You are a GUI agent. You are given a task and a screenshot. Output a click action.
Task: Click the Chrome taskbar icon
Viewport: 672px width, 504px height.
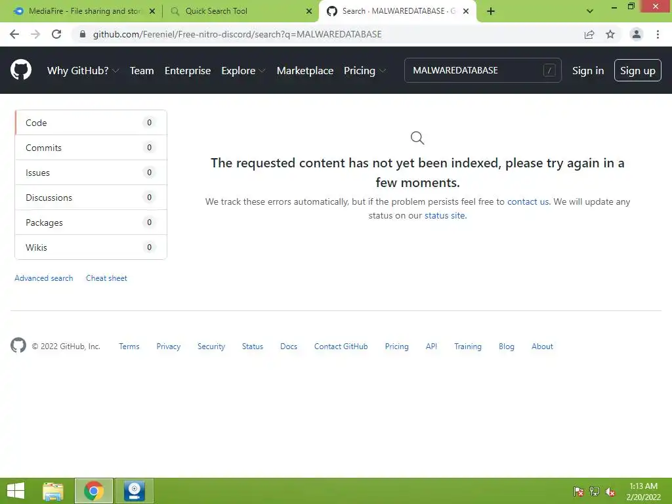[94, 491]
